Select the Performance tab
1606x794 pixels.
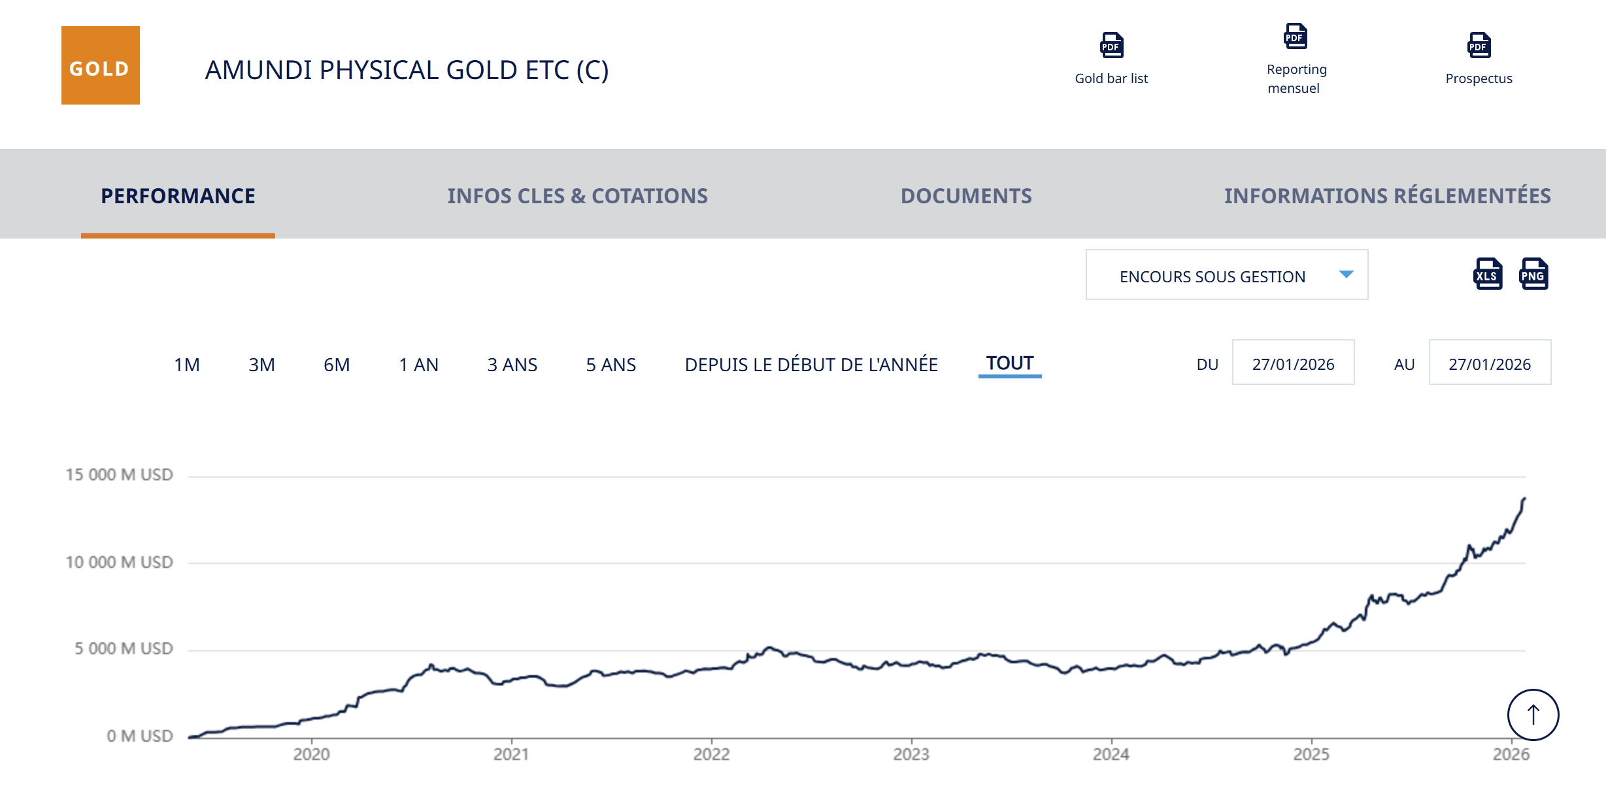[x=178, y=195]
